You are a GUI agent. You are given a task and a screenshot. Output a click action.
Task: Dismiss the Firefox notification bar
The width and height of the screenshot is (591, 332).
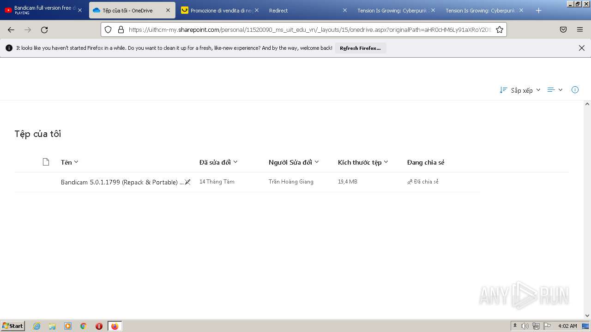582,48
